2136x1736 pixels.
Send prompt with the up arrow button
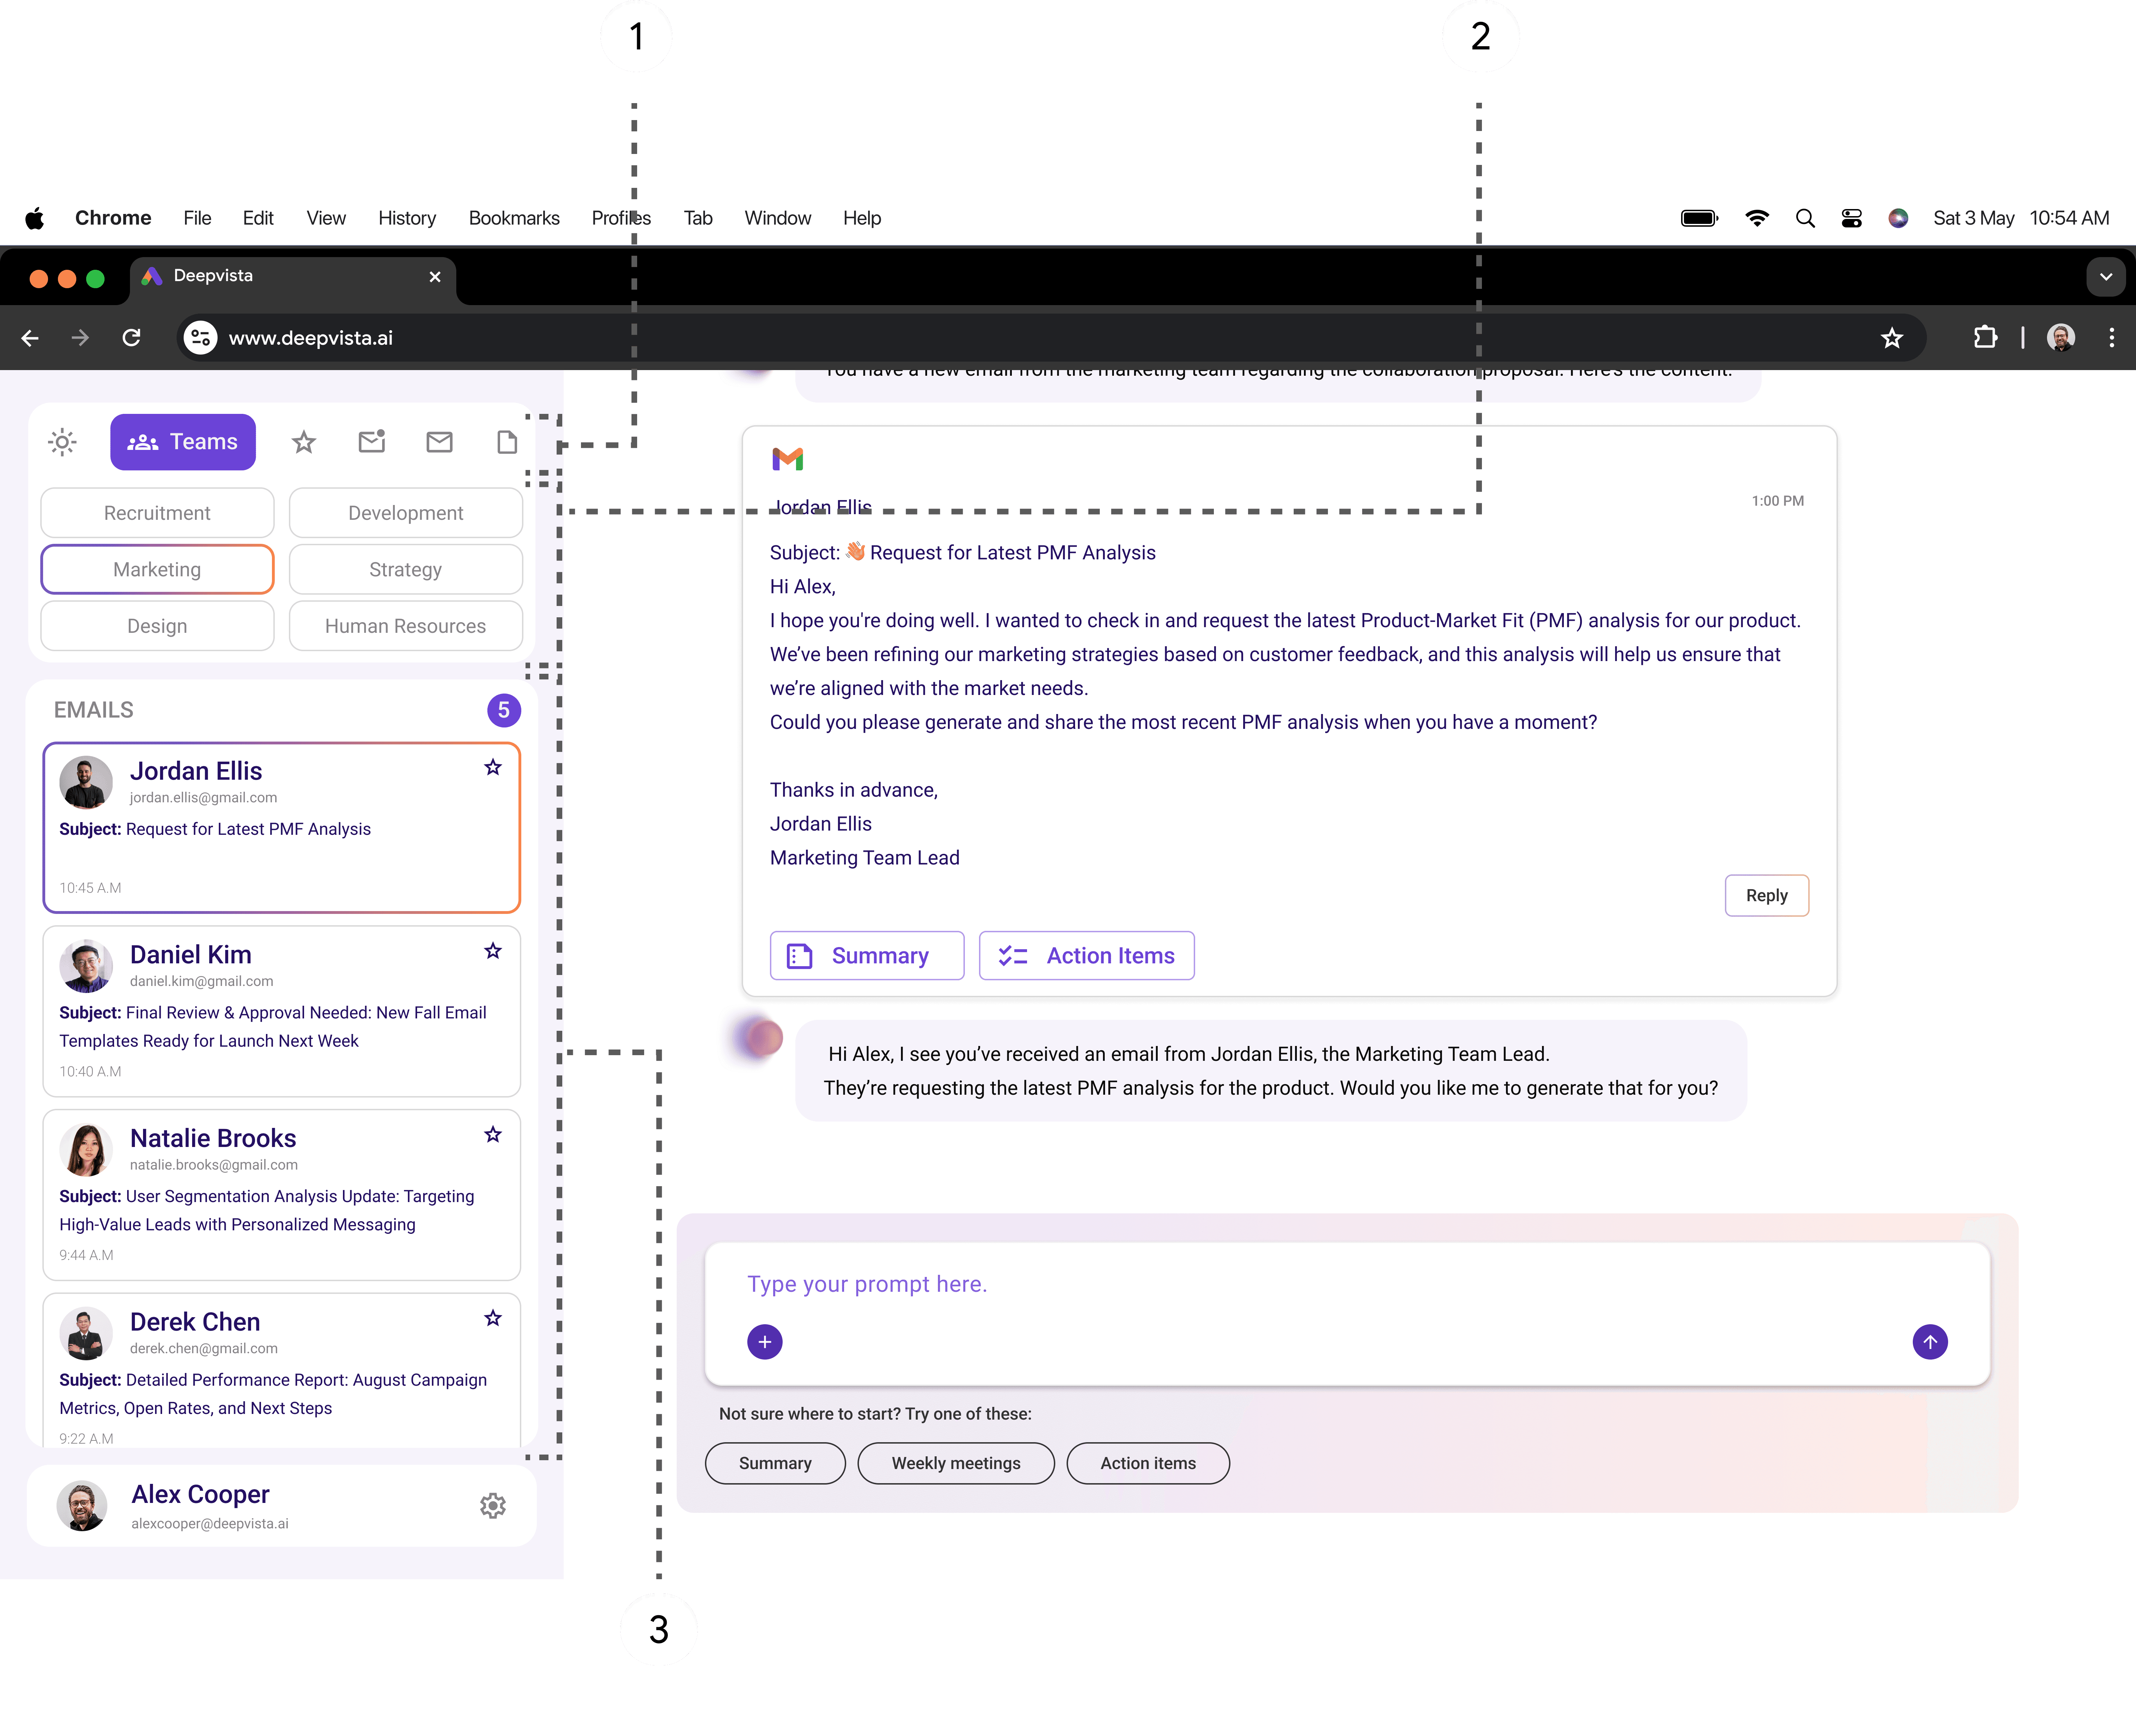click(1930, 1342)
